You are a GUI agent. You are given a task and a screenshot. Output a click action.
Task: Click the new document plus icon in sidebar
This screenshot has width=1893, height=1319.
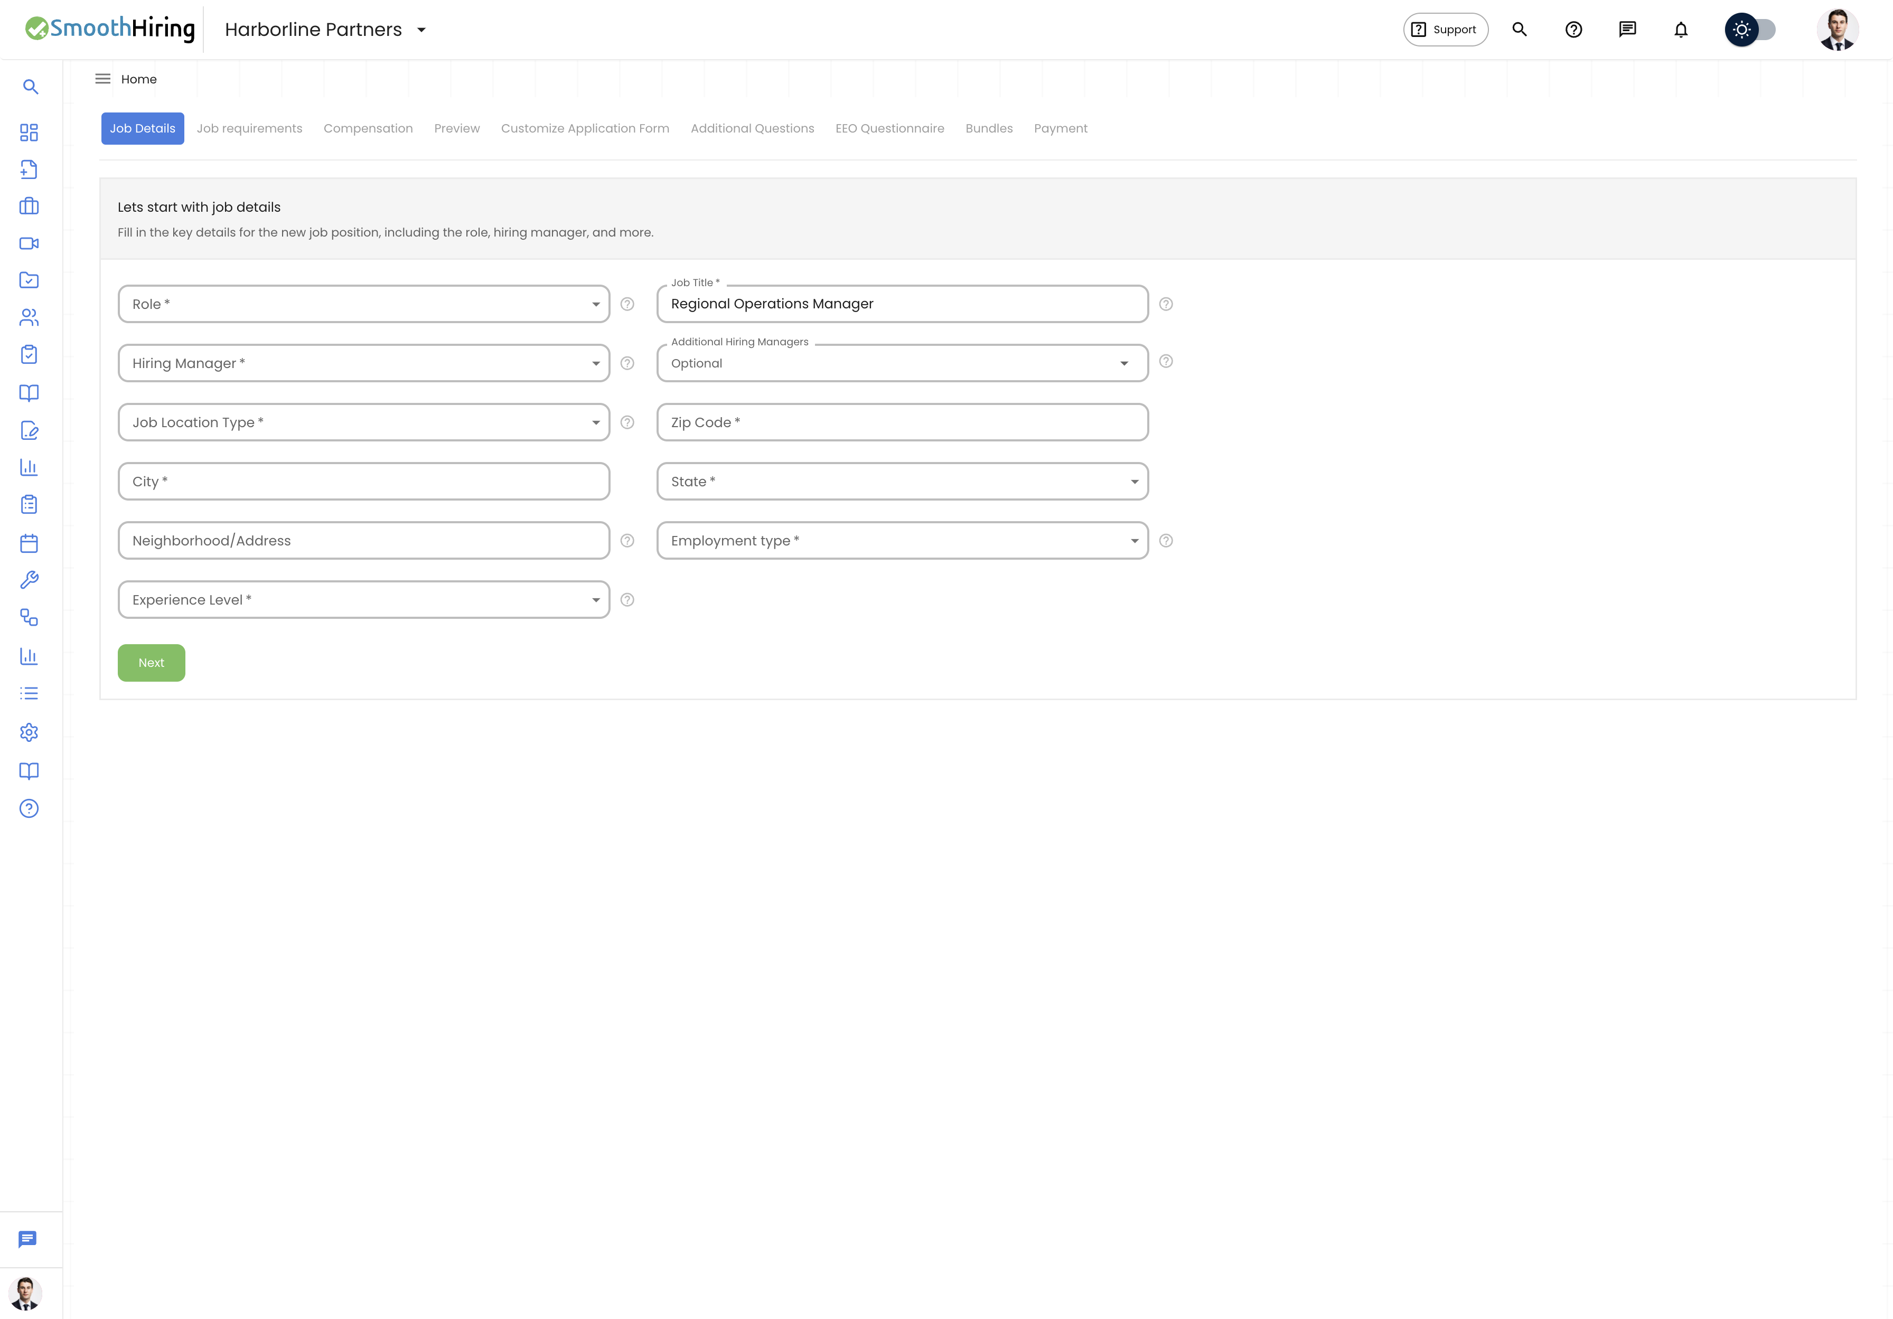pos(29,169)
